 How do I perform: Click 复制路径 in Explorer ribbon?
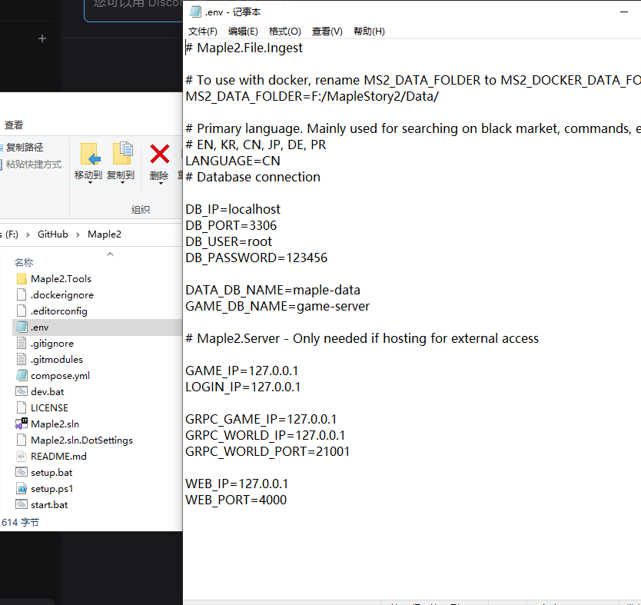[x=24, y=147]
